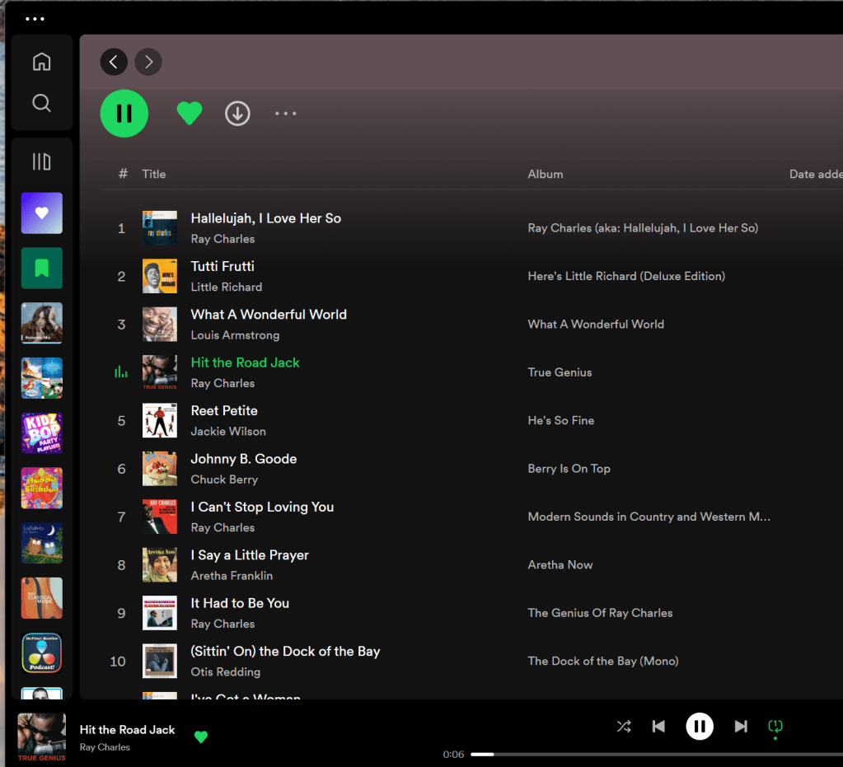The width and height of the screenshot is (843, 767).
Task: Open the Otis Redding artist link
Action: point(225,672)
